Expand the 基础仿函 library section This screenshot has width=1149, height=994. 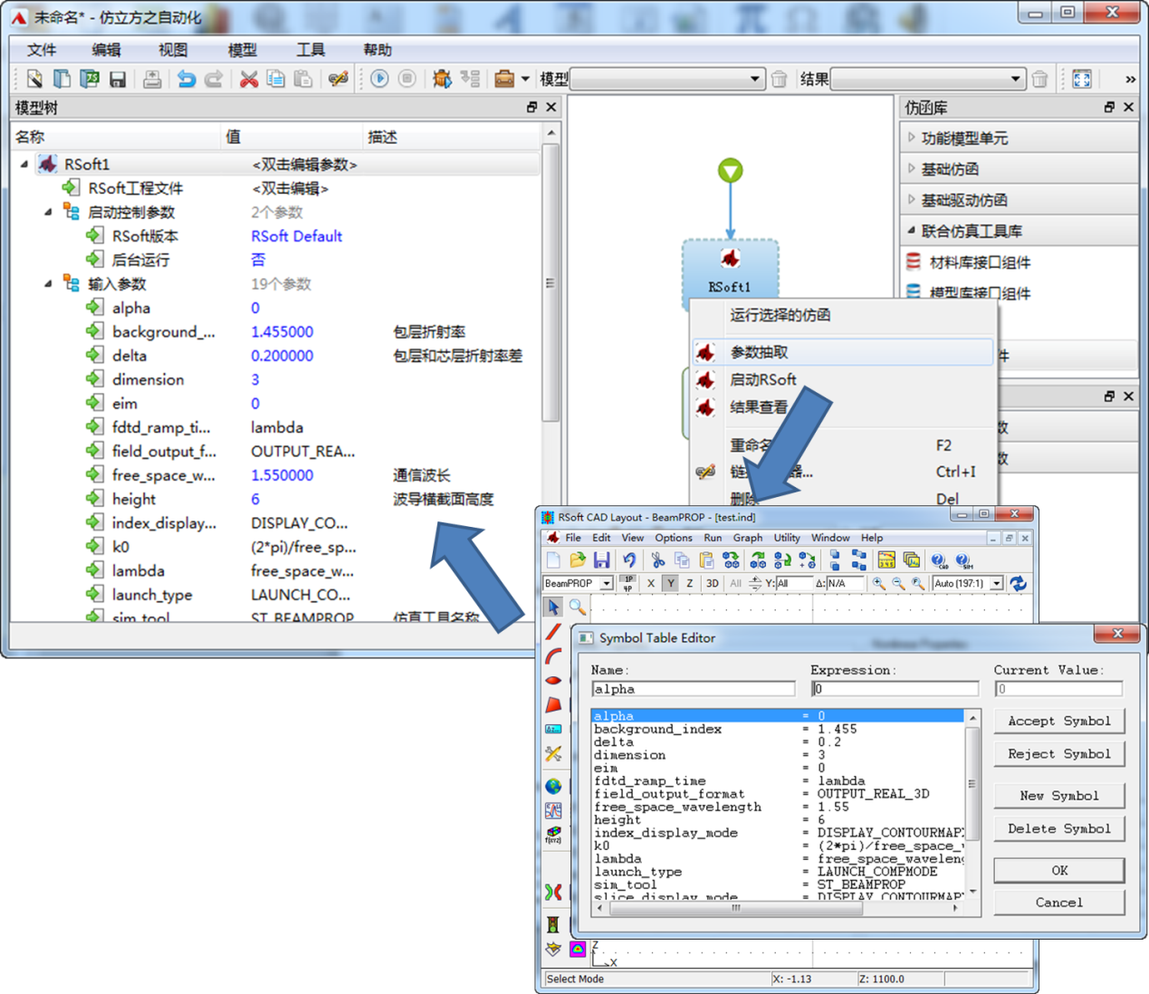point(912,168)
